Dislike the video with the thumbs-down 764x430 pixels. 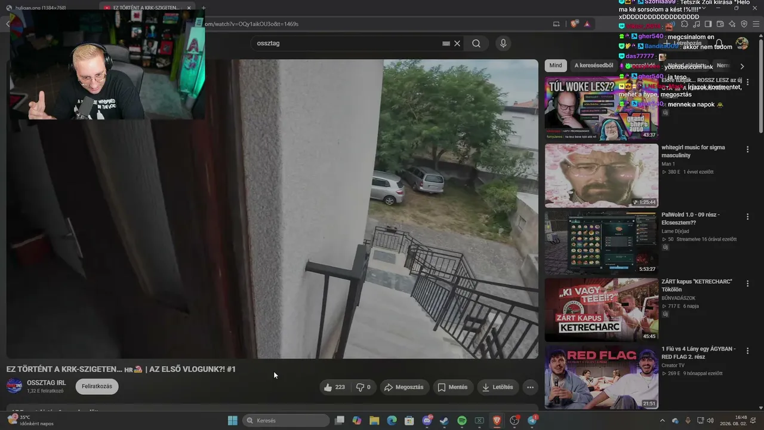pyautogui.click(x=363, y=387)
